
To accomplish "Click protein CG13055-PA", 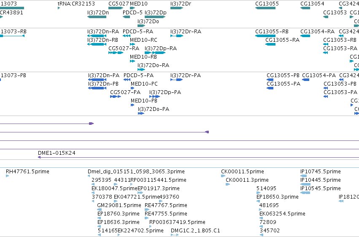I will click(x=283, y=84).
